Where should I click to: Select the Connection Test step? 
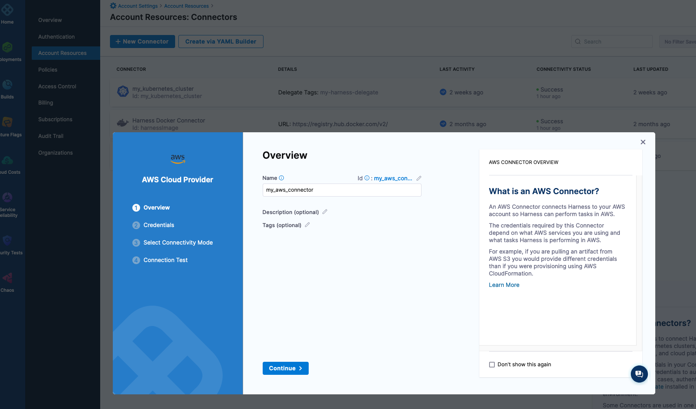pos(165,260)
